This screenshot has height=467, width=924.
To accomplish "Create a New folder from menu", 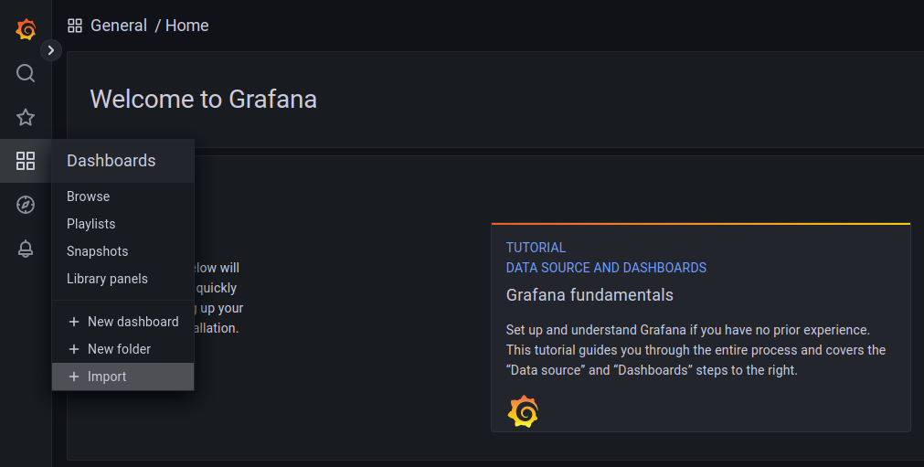I will pyautogui.click(x=119, y=349).
